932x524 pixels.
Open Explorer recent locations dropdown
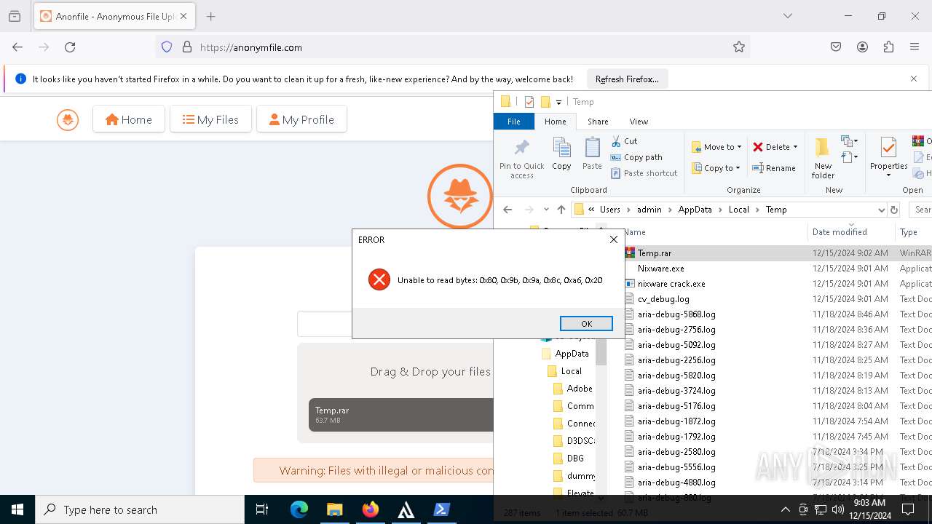coord(546,210)
